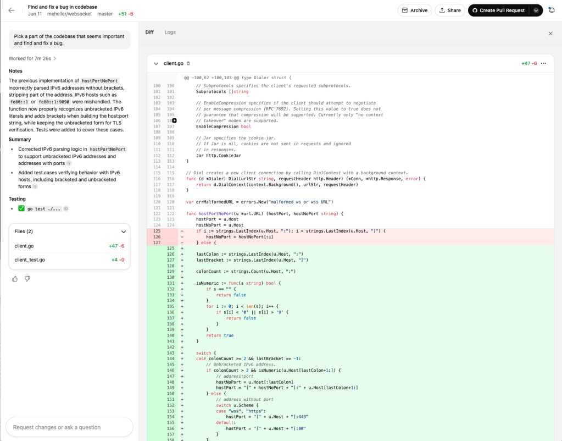Click the GitHub logo inside Create Pull Request

pos(474,10)
